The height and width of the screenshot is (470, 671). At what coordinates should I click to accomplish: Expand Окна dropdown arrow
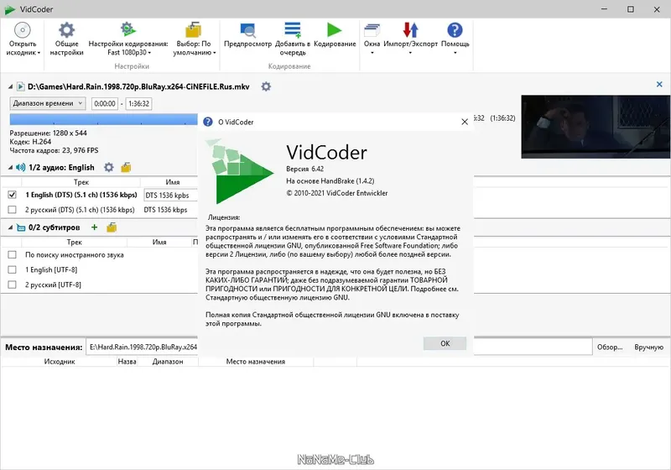(x=372, y=53)
